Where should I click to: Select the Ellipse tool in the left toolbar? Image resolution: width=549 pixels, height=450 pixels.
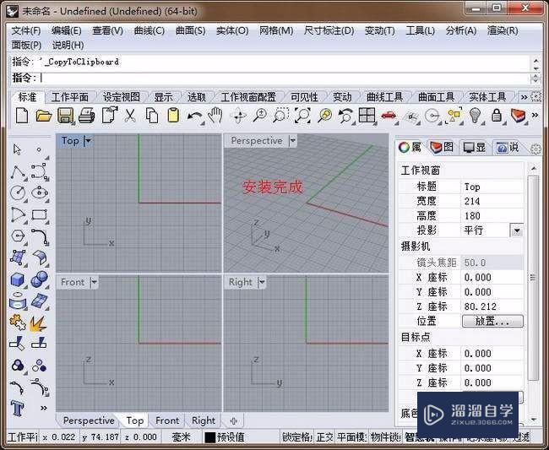point(39,192)
